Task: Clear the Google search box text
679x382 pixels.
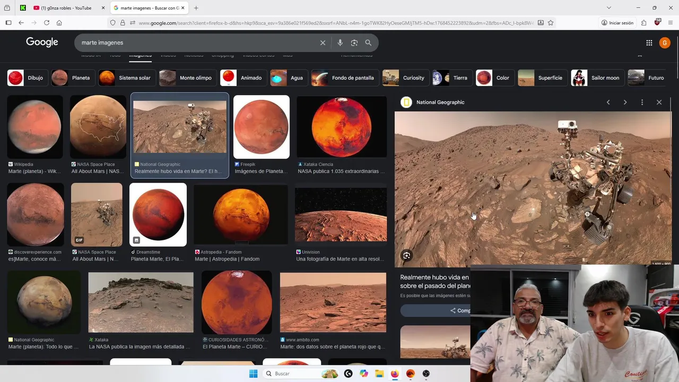Action: [x=323, y=42]
